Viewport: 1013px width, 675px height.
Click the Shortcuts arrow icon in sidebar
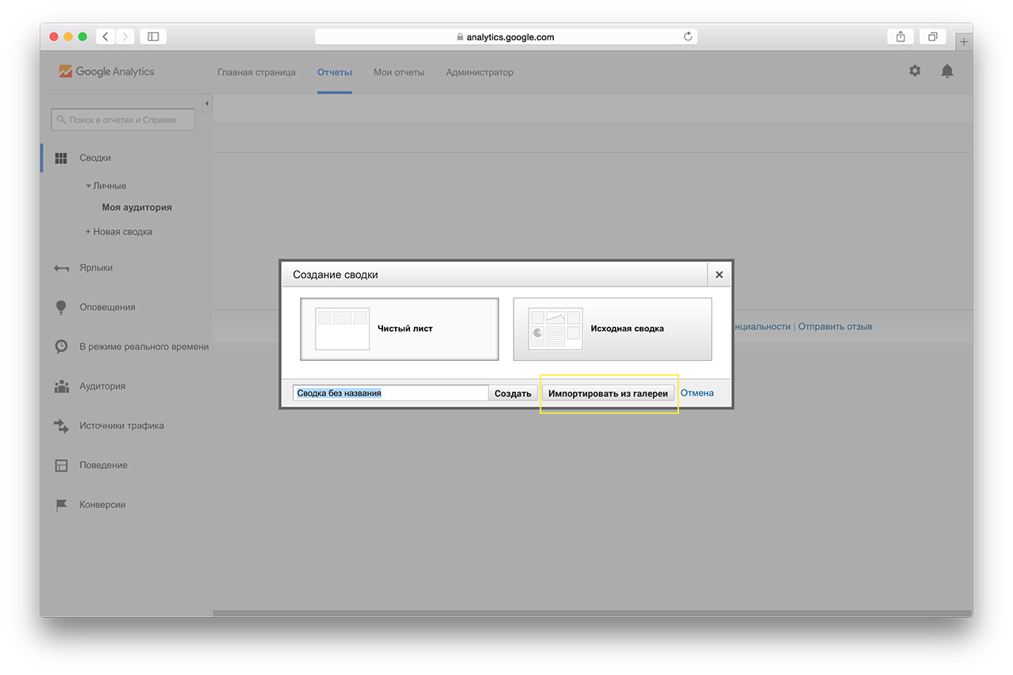pos(61,268)
